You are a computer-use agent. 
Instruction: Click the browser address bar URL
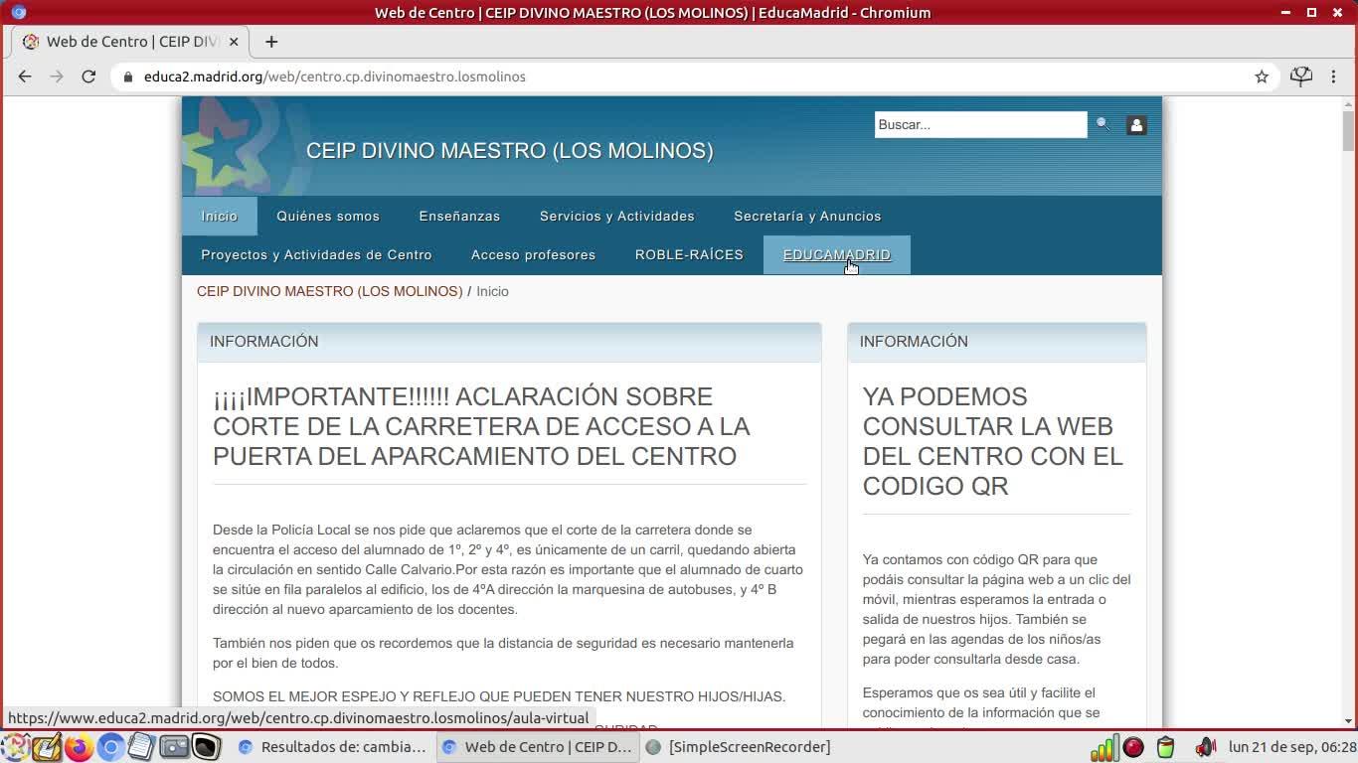coord(335,76)
